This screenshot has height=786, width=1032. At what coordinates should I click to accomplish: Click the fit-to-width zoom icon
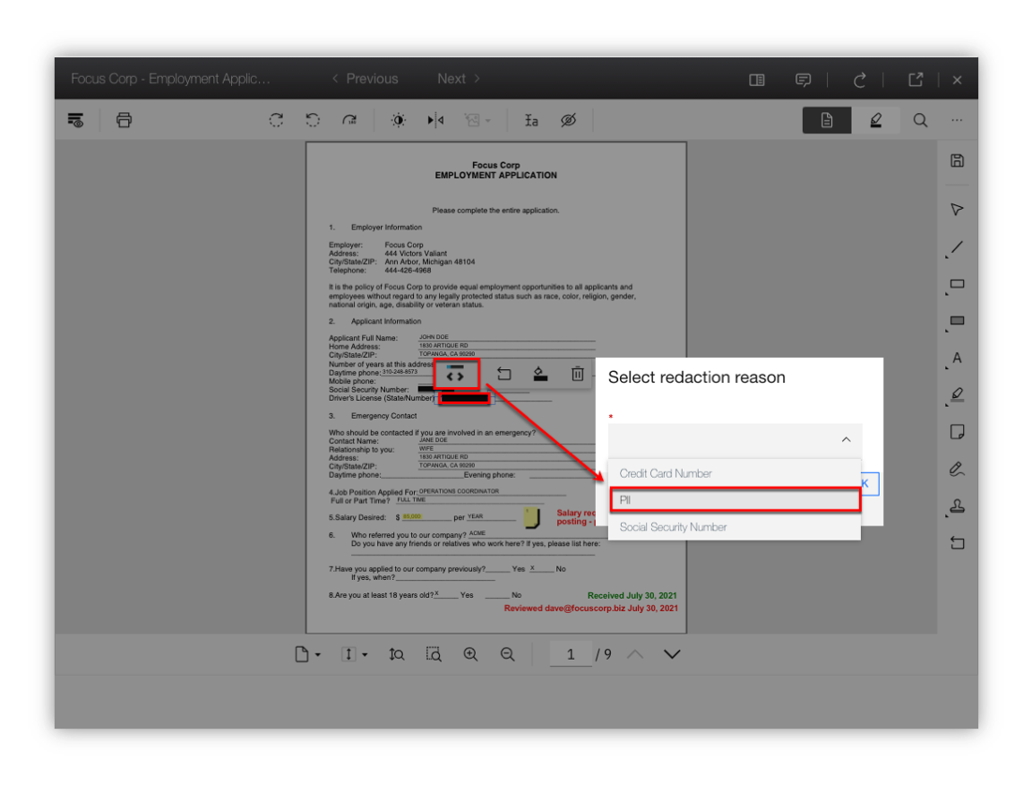396,654
